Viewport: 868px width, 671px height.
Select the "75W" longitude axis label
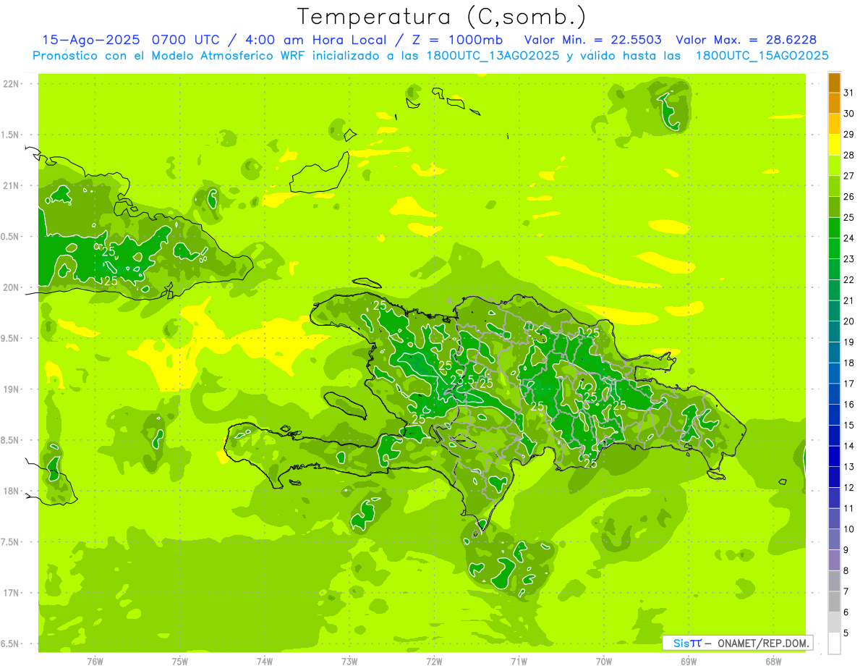pos(179,662)
